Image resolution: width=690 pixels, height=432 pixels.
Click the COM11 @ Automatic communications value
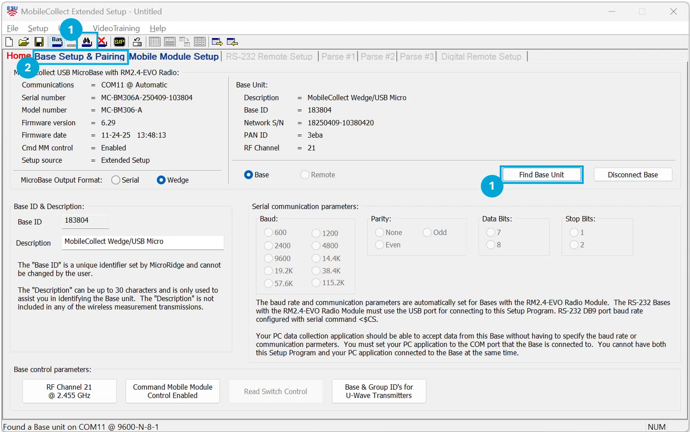tap(134, 85)
